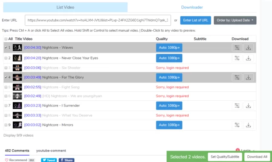The width and height of the screenshot is (272, 162).
Task: Select the 452 Comments tab
Action: click(17, 151)
